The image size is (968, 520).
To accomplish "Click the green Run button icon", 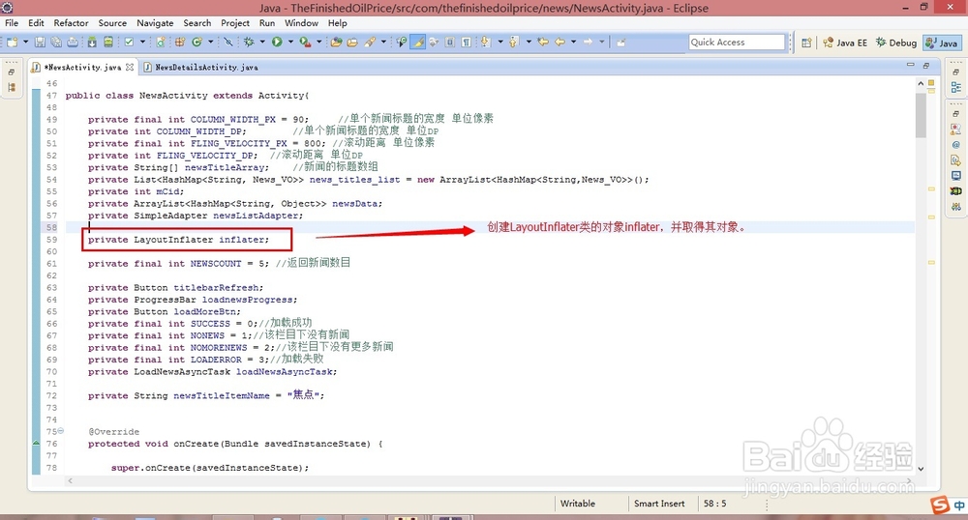I will click(277, 42).
